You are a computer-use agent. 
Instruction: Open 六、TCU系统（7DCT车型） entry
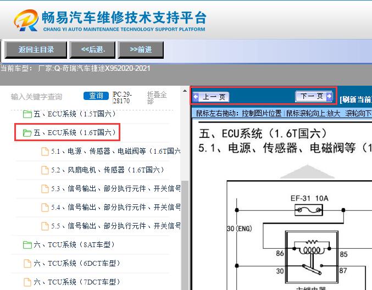[x=77, y=282]
